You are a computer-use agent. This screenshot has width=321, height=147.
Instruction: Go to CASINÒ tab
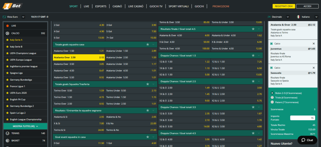coord(117,6)
